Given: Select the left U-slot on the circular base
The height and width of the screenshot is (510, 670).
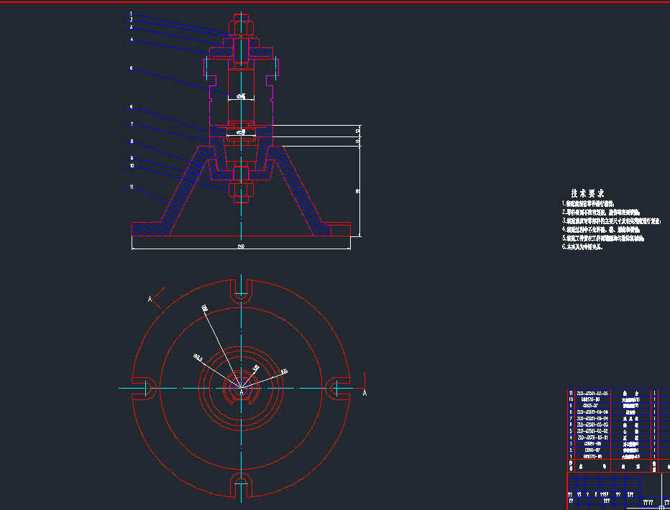Looking at the screenshot, I should tap(144, 389).
